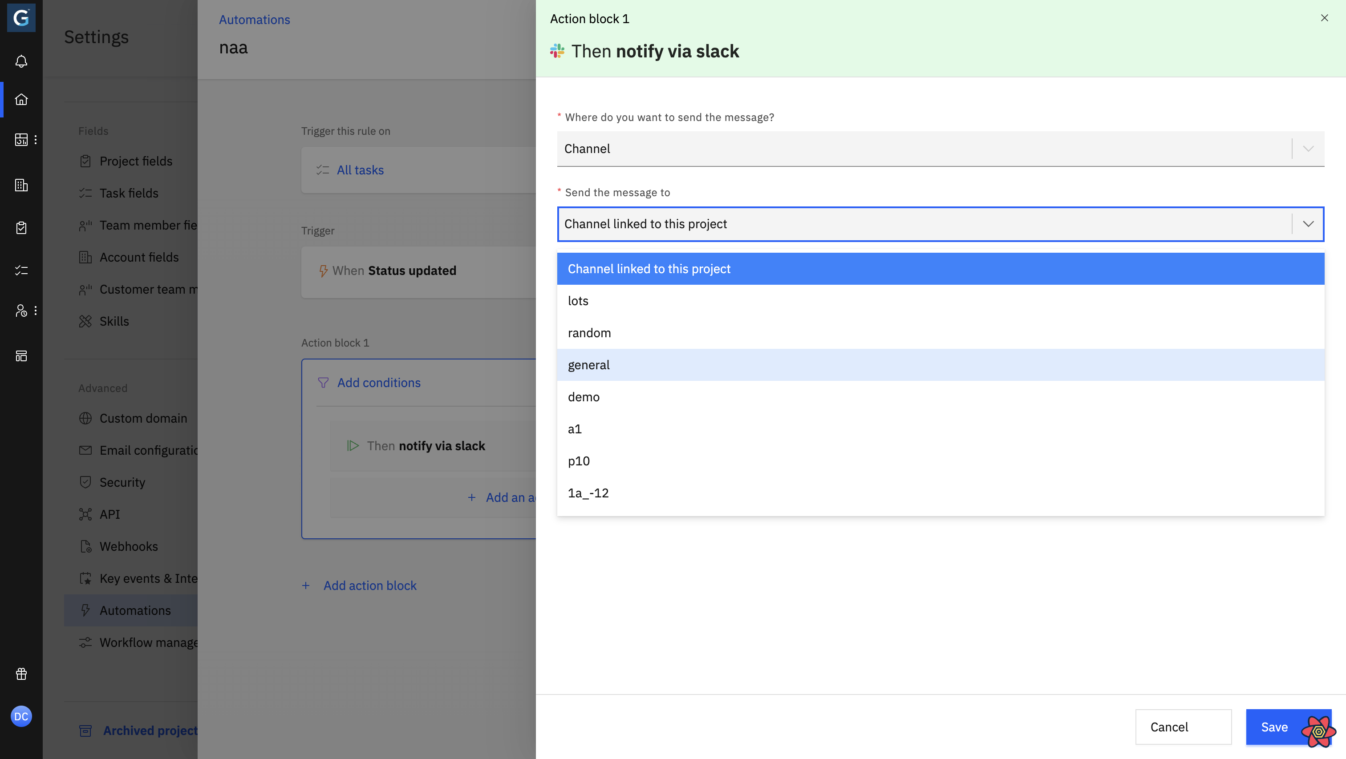Screen dimensions: 1346x759
Task: Open the tasks checklist sidebar icon
Action: click(x=21, y=270)
